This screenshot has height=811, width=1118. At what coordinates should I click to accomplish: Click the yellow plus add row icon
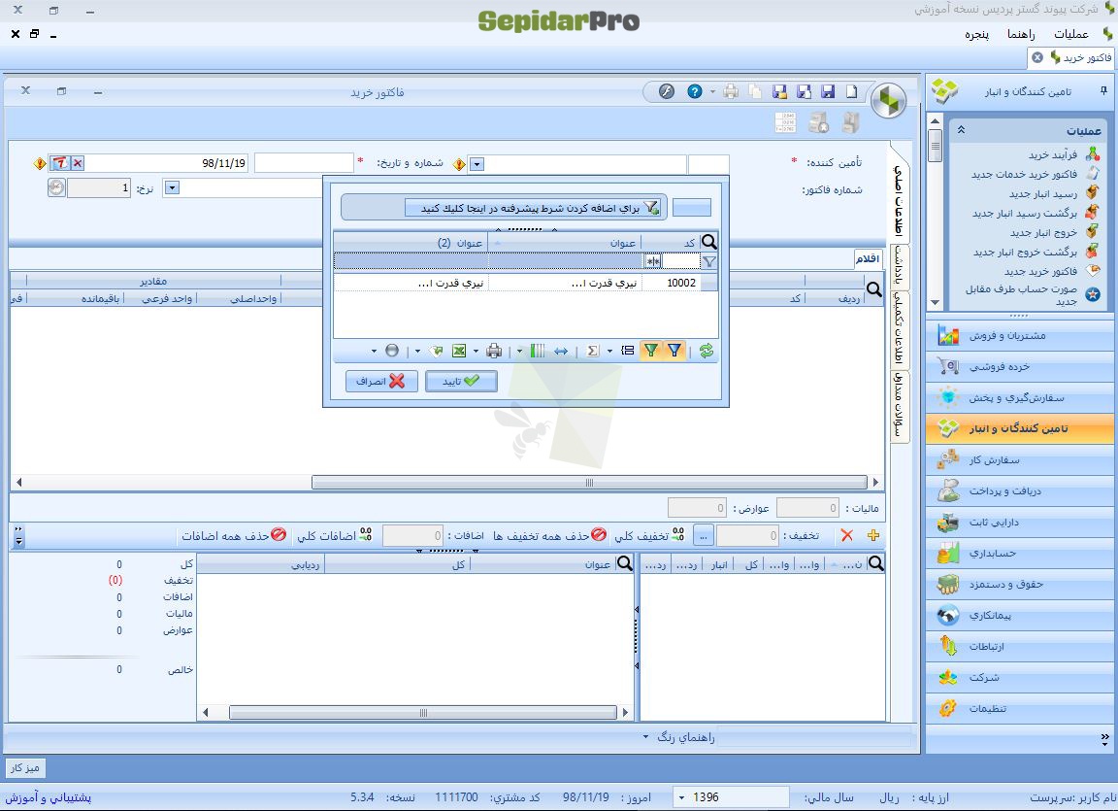tap(873, 535)
